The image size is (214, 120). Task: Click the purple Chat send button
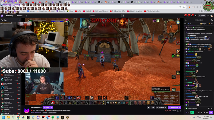[211, 112]
